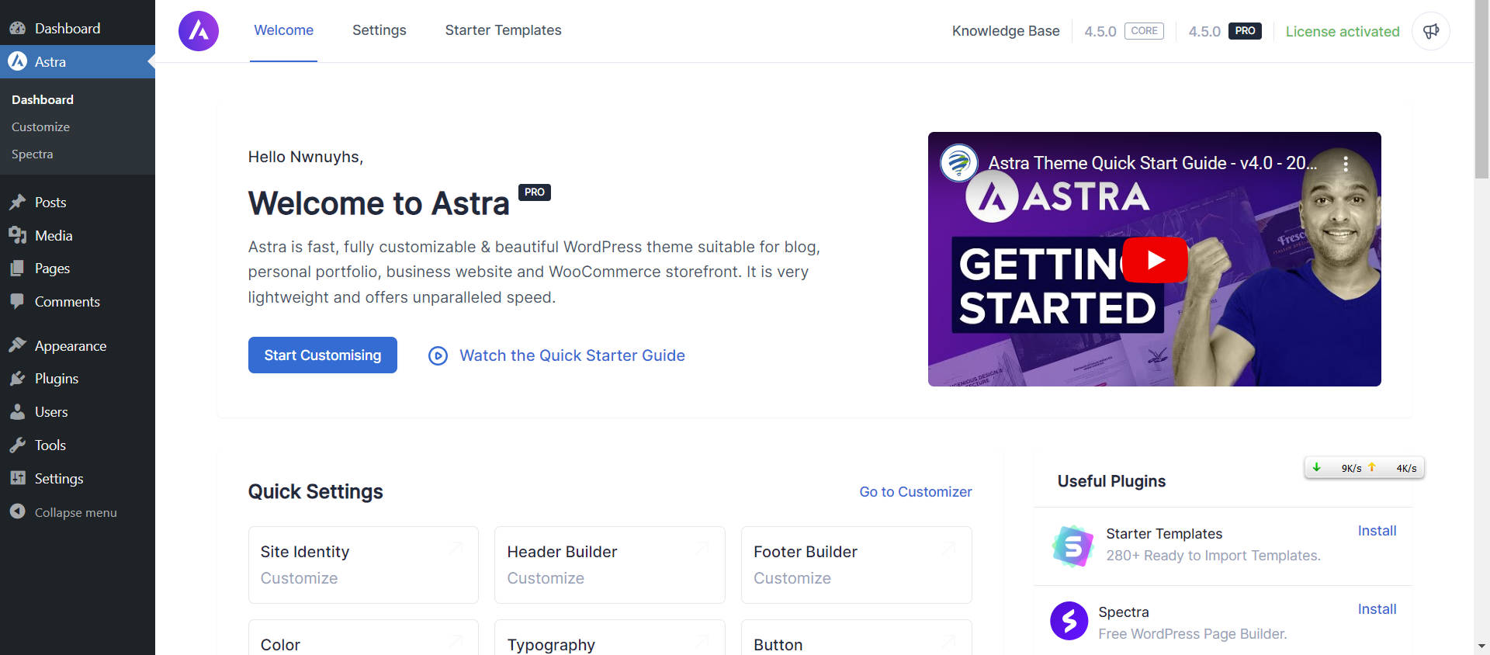This screenshot has width=1490, height=655.
Task: Click the Starter Templates plugin icon
Action: pos(1072,546)
